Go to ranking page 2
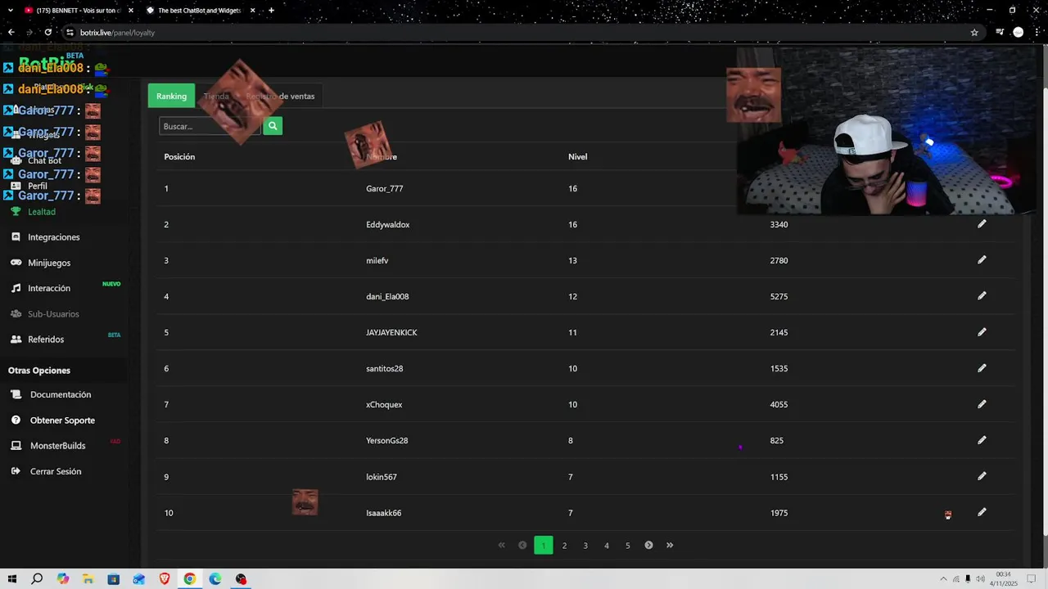Screen dimensions: 1048x589 tap(564, 546)
